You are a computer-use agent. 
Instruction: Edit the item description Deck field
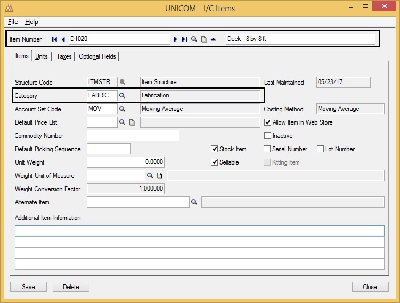(x=300, y=39)
